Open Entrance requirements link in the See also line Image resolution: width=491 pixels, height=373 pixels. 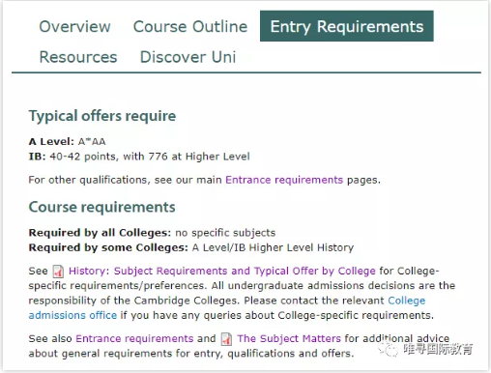134,338
